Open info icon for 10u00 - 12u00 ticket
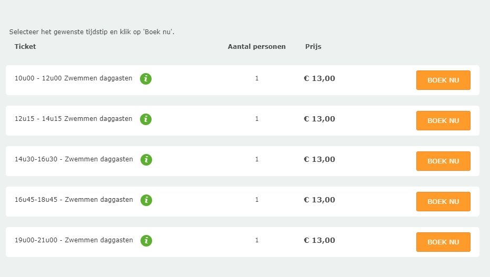The image size is (490, 277). tap(146, 79)
